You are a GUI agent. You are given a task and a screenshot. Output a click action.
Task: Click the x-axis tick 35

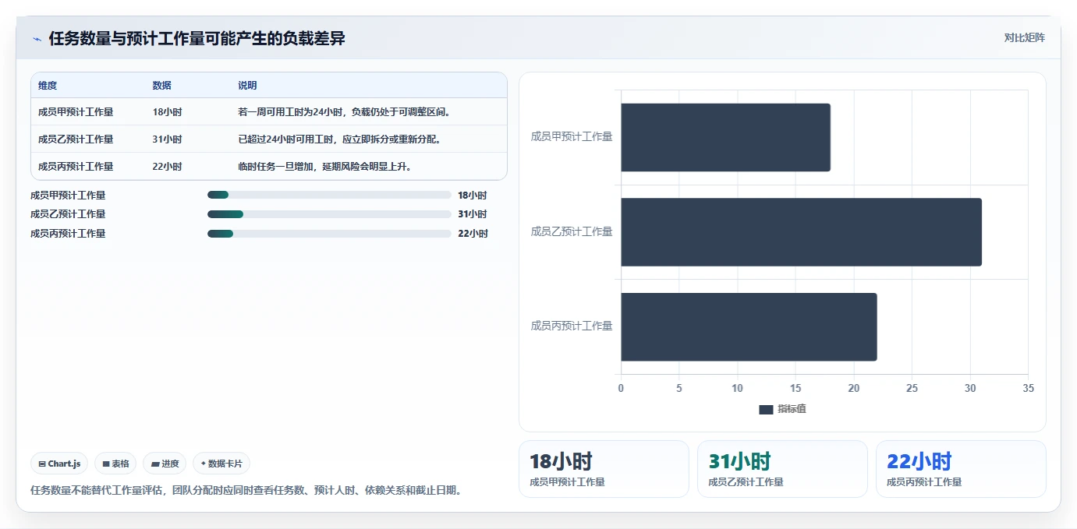(1028, 388)
